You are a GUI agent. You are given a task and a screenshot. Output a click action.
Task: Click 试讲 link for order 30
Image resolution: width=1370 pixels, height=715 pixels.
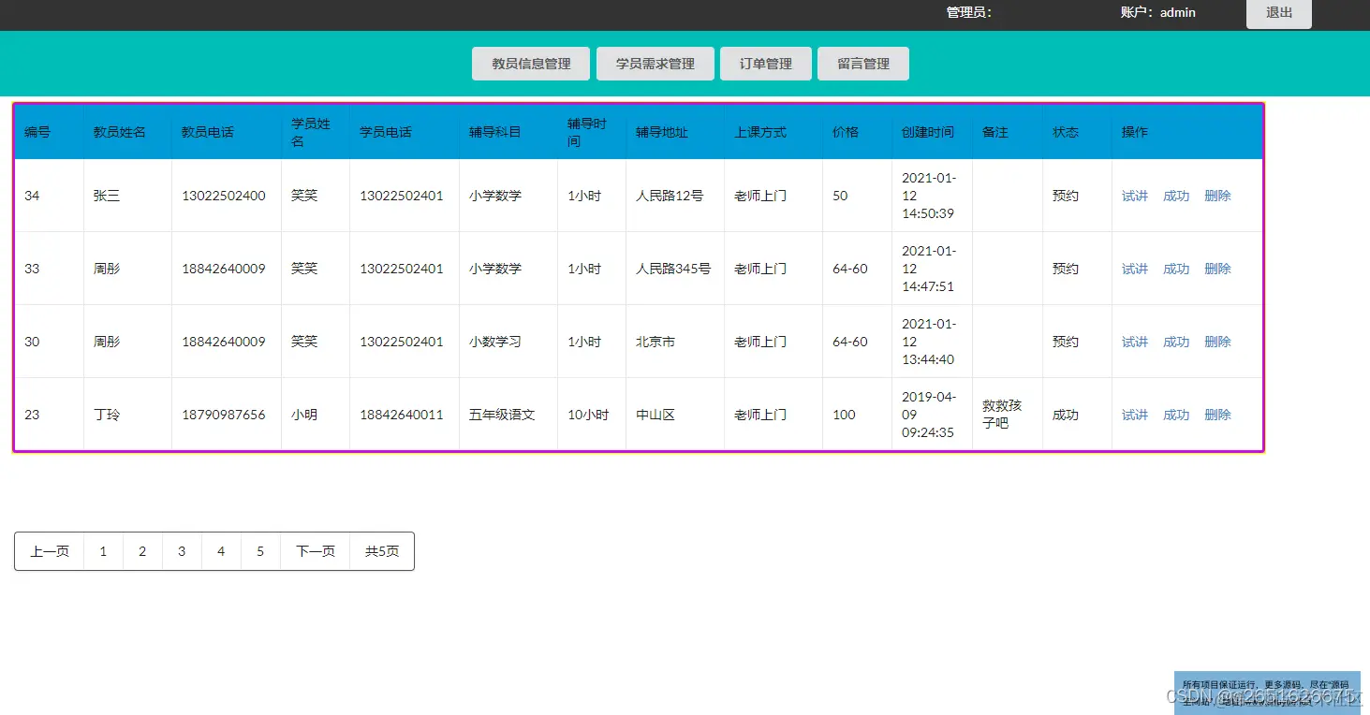coord(1135,342)
